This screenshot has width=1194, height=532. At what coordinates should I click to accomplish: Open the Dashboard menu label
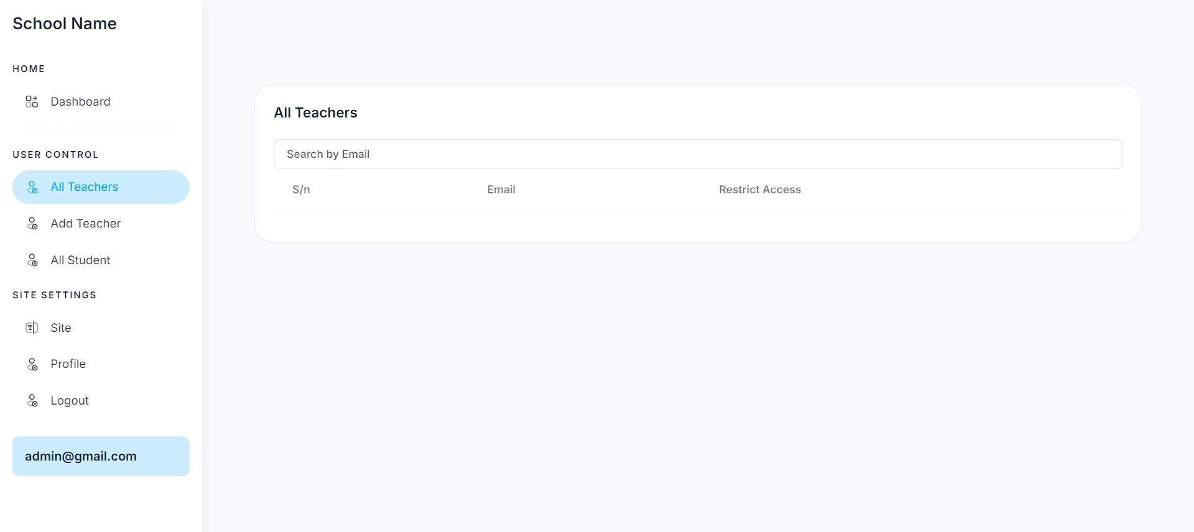tap(80, 102)
